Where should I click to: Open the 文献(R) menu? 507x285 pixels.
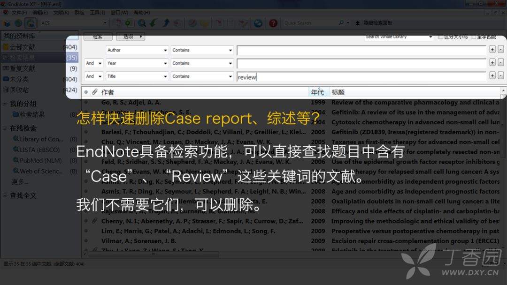61,13
